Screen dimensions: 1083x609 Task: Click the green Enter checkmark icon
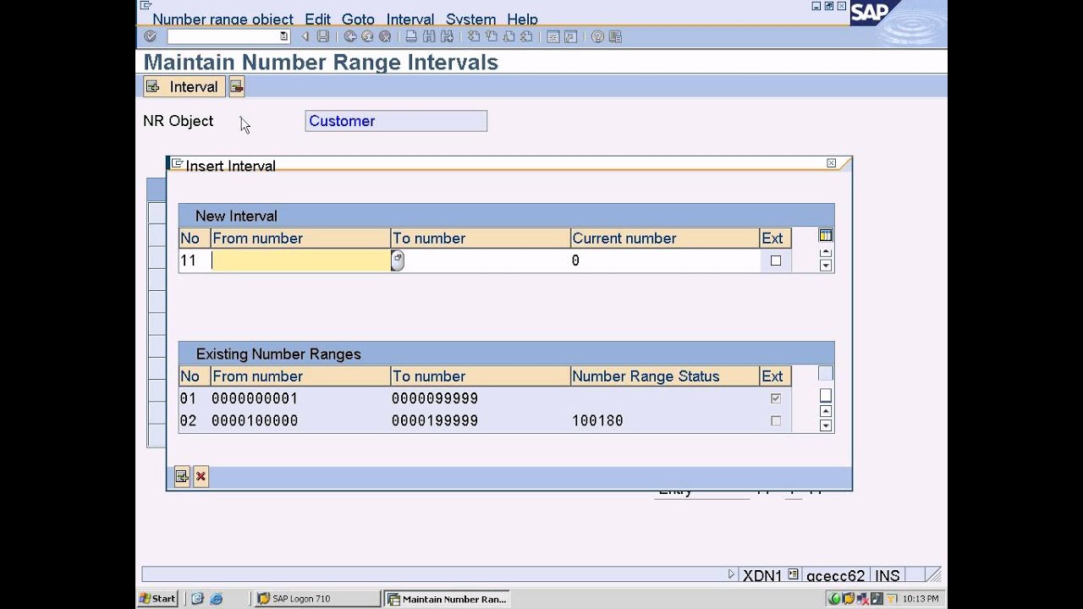(151, 36)
